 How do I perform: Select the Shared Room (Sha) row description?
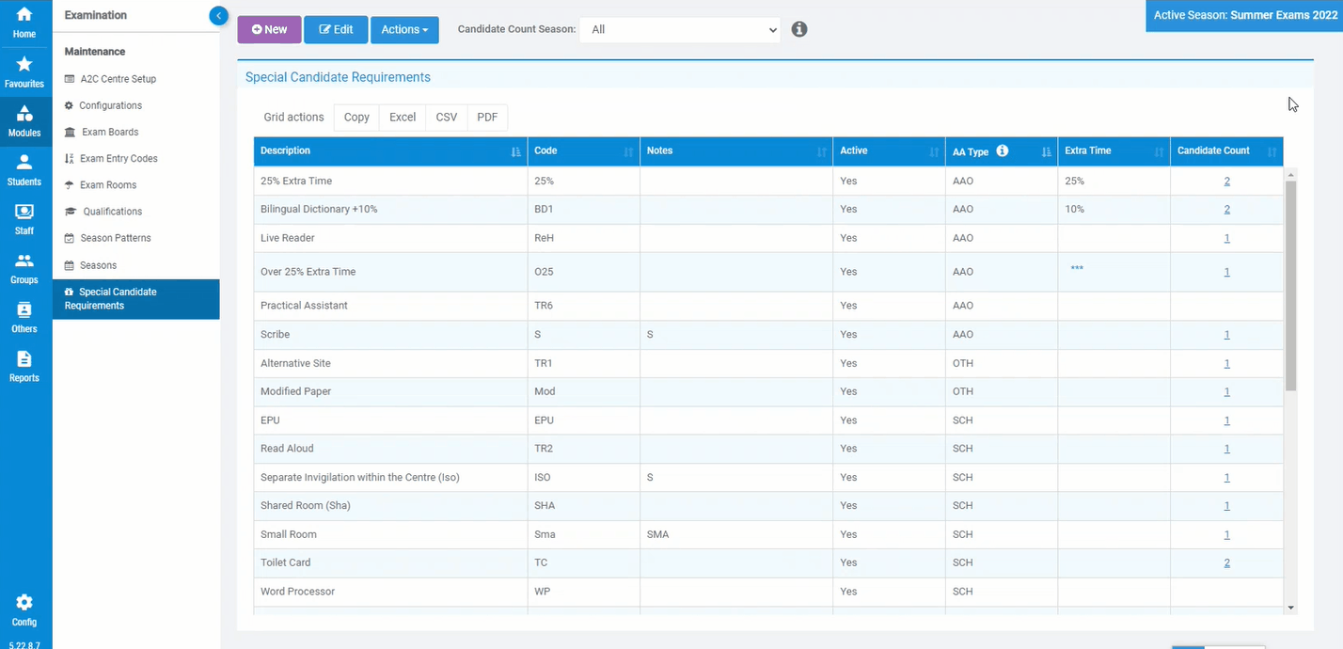click(306, 505)
